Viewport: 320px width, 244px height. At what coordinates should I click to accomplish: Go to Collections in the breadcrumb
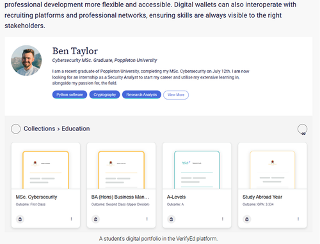(x=40, y=128)
